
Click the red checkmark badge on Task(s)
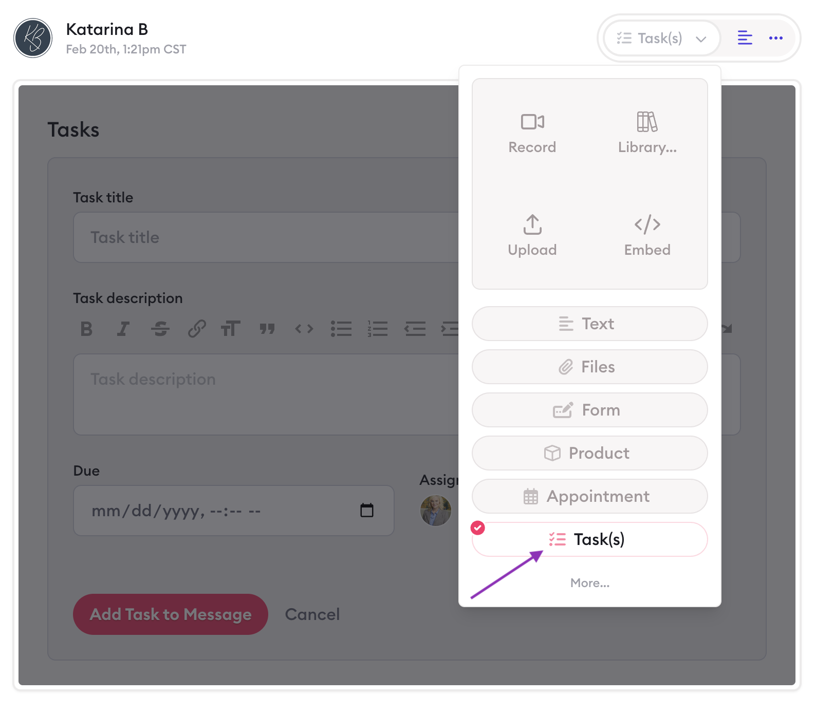coord(478,528)
